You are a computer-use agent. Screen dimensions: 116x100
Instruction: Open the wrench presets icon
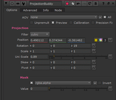pos(24,3)
